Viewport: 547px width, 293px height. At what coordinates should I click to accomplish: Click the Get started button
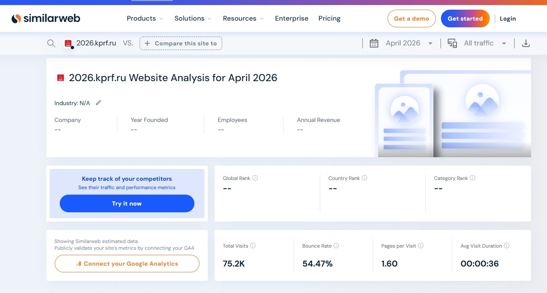[x=465, y=18]
